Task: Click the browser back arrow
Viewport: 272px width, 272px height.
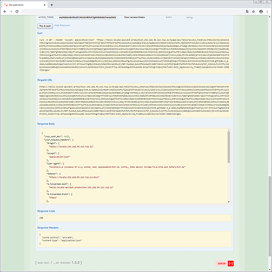Action: [5, 11]
